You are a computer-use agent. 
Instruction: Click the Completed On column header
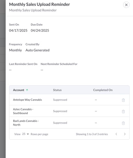tap(103, 90)
